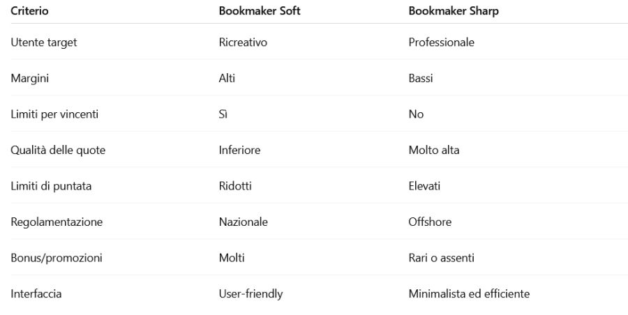The height and width of the screenshot is (315, 628).
Task: Click the Sì cell
Action: (x=223, y=114)
